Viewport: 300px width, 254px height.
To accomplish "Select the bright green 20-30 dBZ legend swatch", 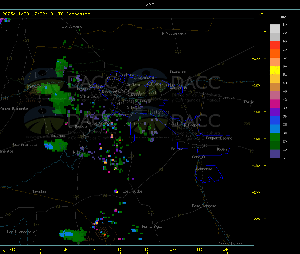I will pos(275,137).
